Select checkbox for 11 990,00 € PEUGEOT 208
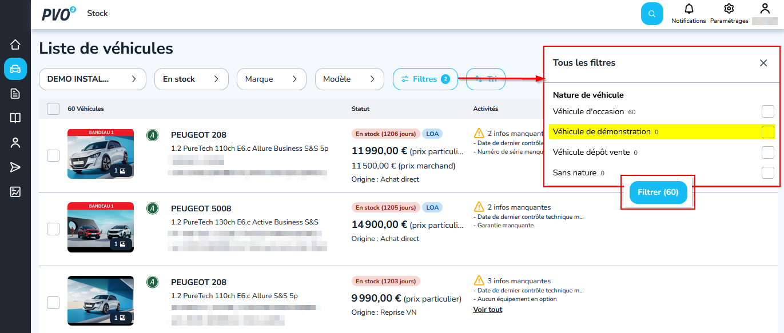Viewport: 784px width, 333px height. coord(53,155)
